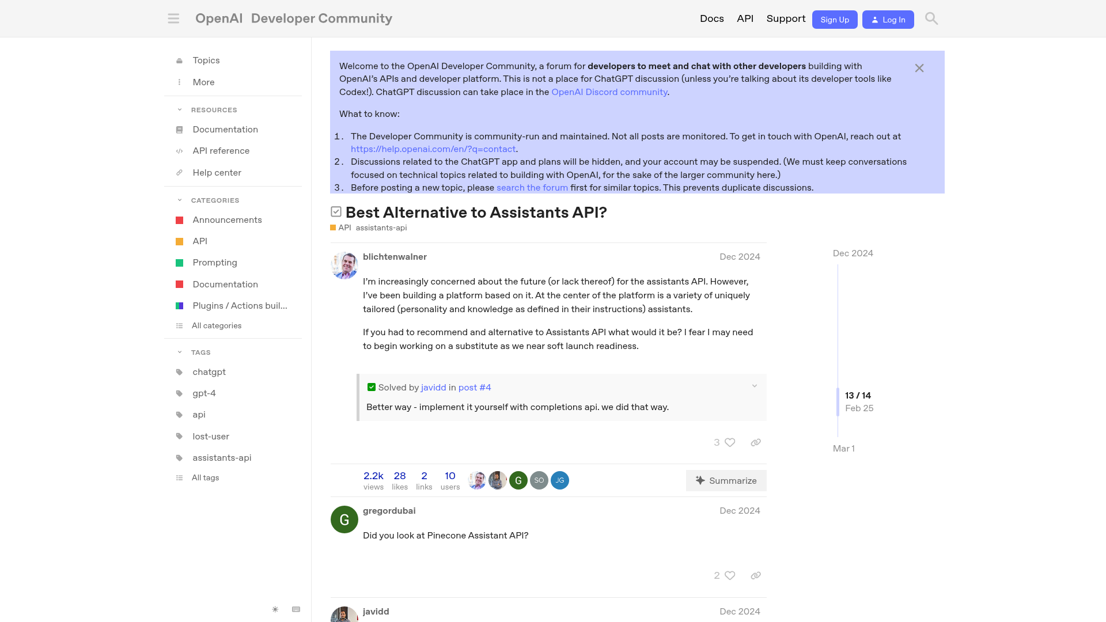The image size is (1106, 622).
Task: Jump to Mar 1 on timeline
Action: point(844,449)
